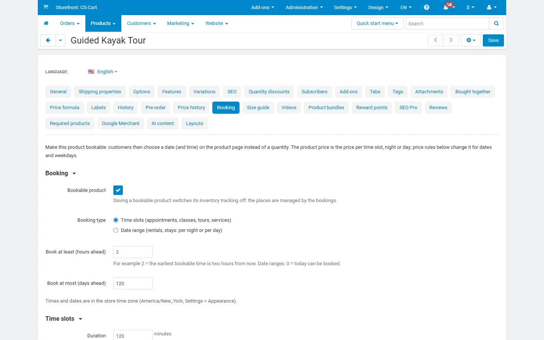Open the English language selector
This screenshot has width=544, height=340.
(x=107, y=72)
